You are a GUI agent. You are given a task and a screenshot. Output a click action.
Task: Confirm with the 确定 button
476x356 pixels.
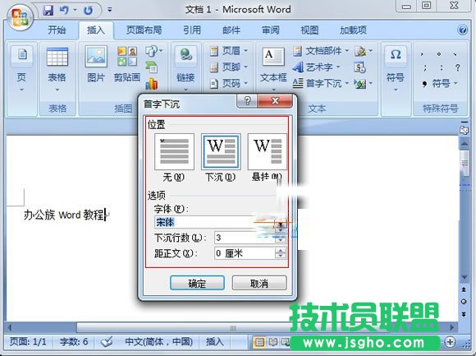pyautogui.click(x=197, y=283)
